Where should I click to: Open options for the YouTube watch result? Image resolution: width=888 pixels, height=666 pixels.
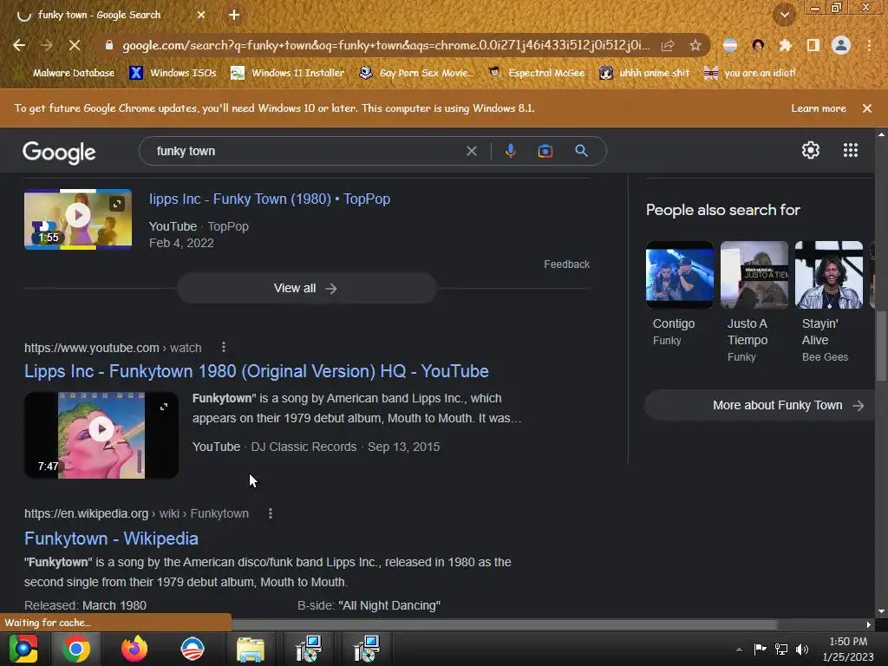pos(224,347)
